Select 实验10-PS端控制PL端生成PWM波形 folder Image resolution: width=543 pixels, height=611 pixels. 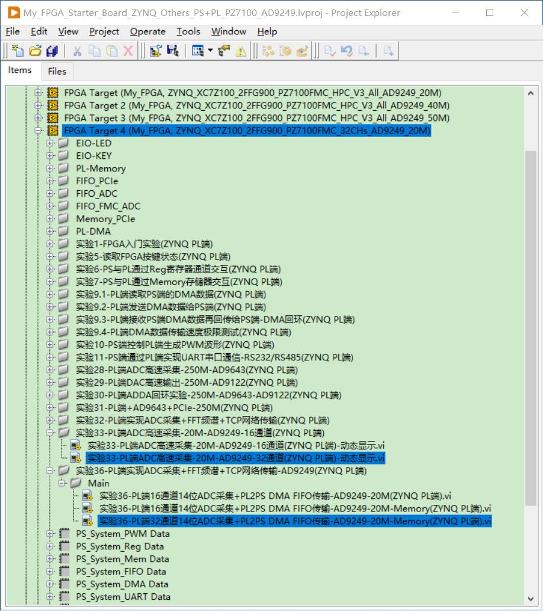(x=175, y=345)
